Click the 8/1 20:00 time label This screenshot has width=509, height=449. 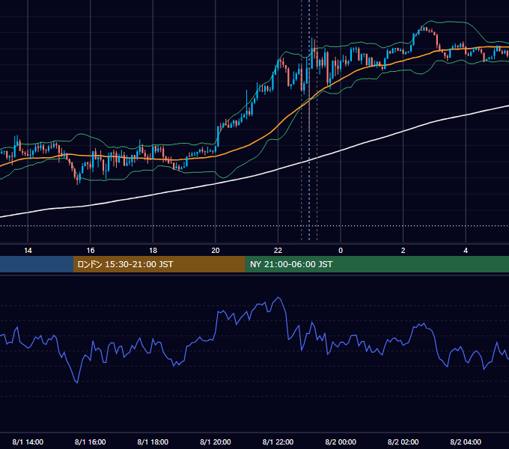[x=216, y=442]
